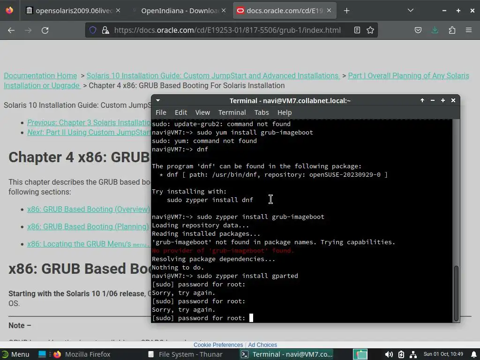Viewport: 480px width, 360px height.
Task: Open x86: Locating the GRUB Menu's link
Action: [x=89, y=244]
